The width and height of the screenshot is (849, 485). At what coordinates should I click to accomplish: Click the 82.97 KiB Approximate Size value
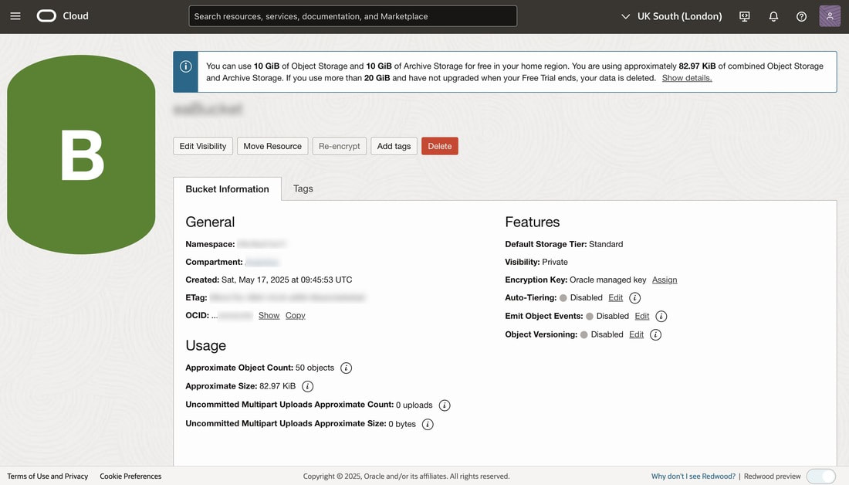[x=277, y=386]
